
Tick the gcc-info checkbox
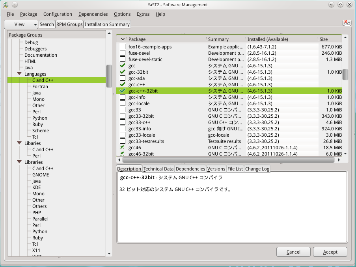pos(123,97)
